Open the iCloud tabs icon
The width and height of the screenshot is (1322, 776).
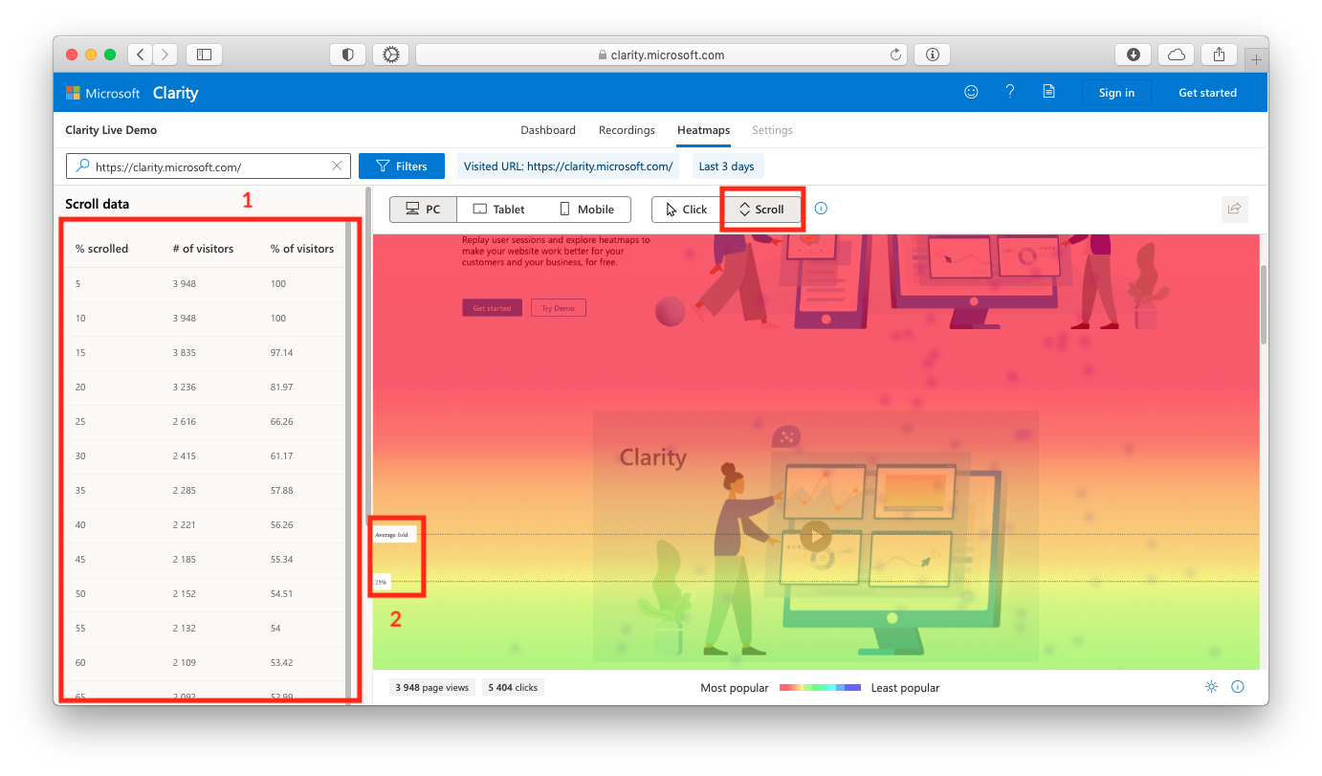(x=1177, y=55)
